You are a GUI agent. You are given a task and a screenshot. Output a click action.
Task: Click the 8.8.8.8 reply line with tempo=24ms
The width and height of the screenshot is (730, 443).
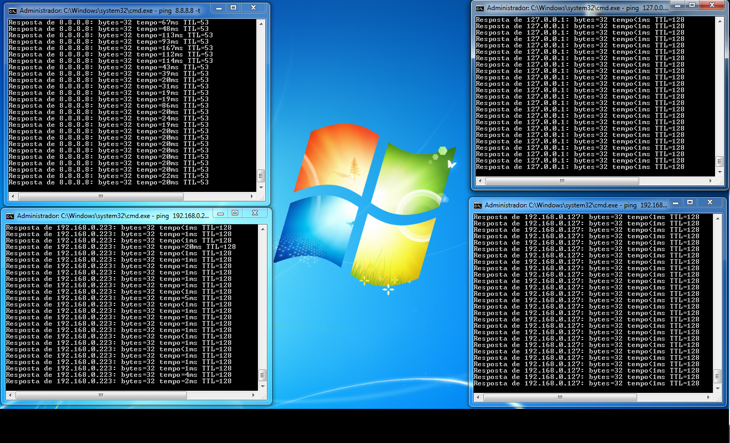click(108, 118)
